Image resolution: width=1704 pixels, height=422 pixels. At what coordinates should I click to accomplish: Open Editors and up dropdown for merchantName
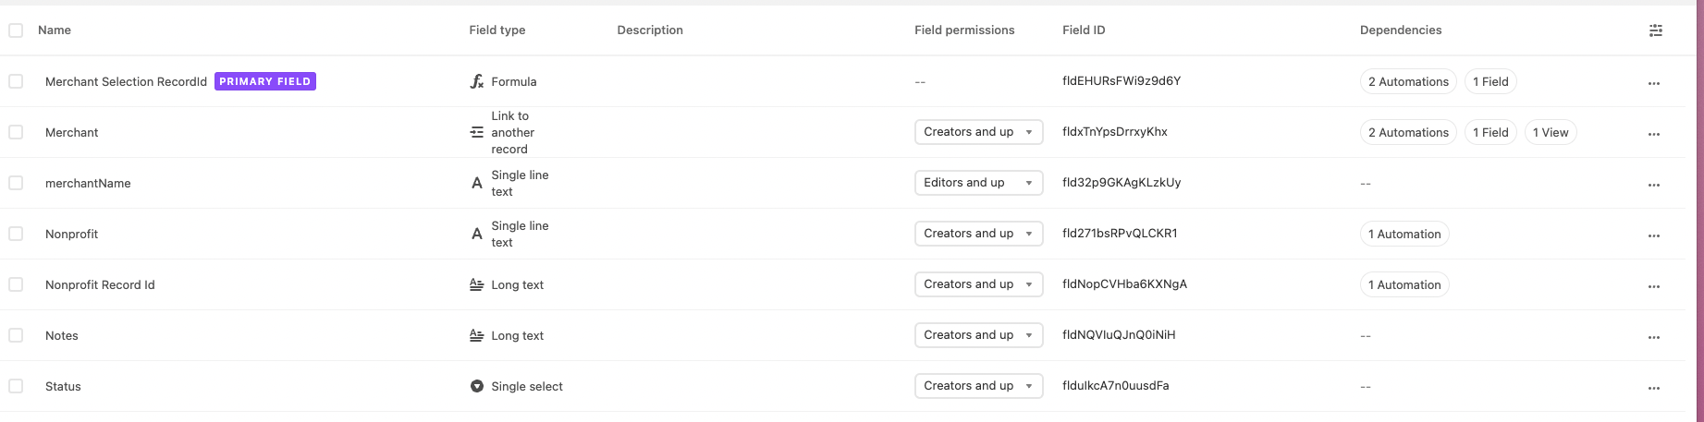(978, 183)
